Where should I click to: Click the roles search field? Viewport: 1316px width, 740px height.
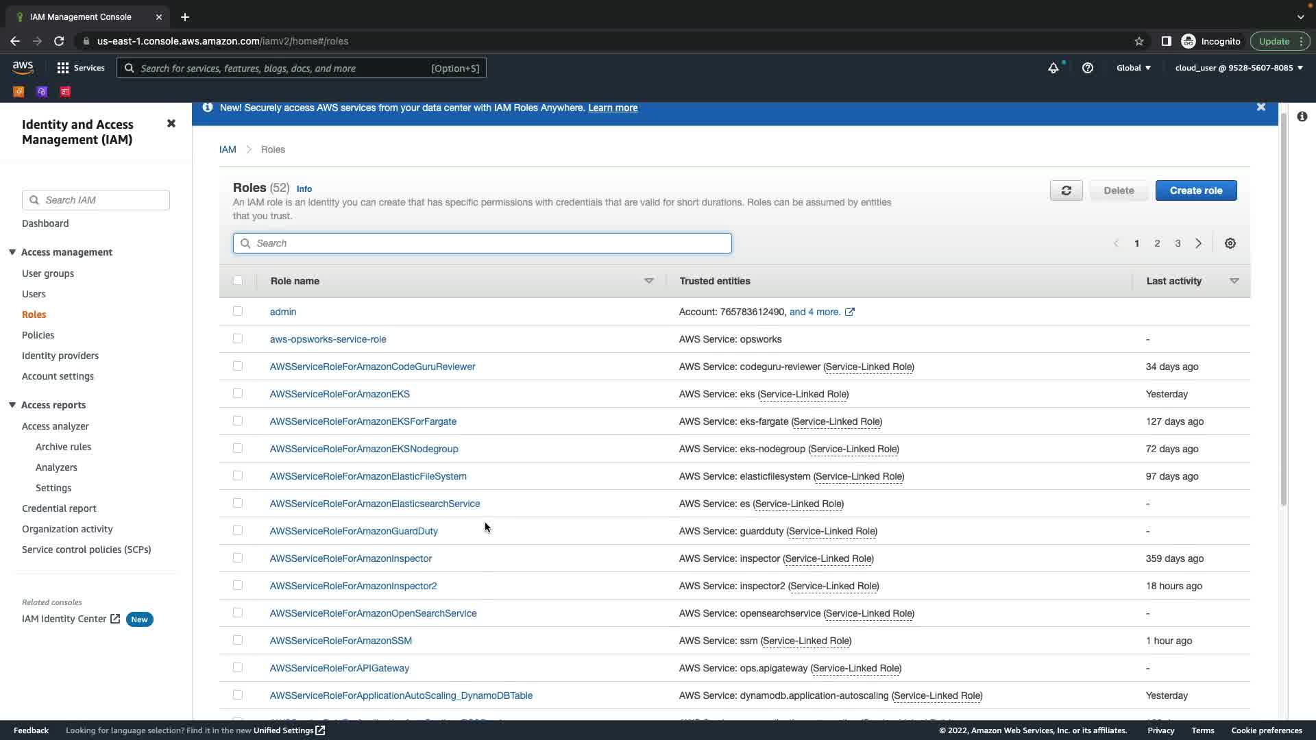482,243
